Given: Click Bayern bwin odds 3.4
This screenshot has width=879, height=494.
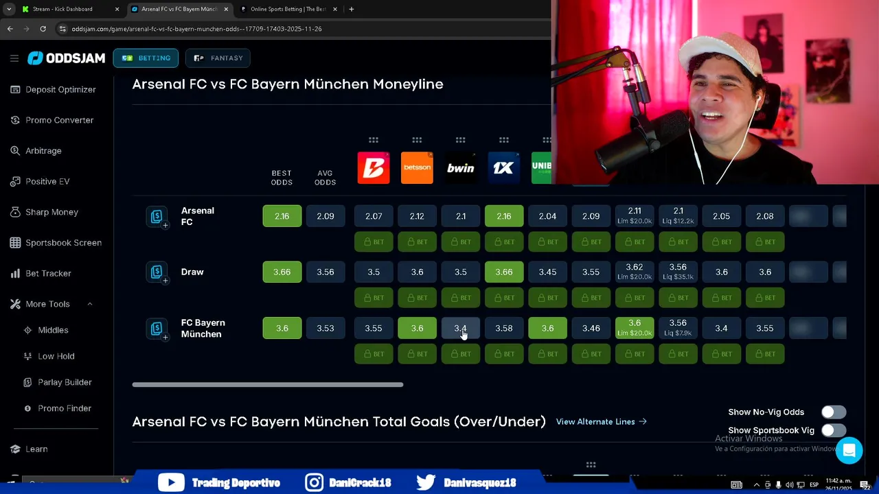Looking at the screenshot, I should [x=461, y=329].
